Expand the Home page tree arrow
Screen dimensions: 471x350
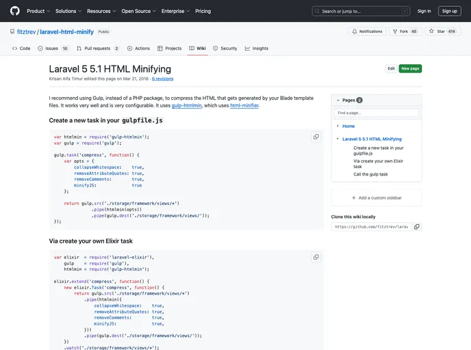[338, 126]
